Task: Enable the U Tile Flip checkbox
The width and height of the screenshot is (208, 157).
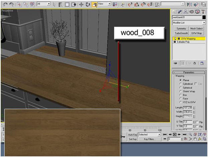Action: (x=197, y=122)
